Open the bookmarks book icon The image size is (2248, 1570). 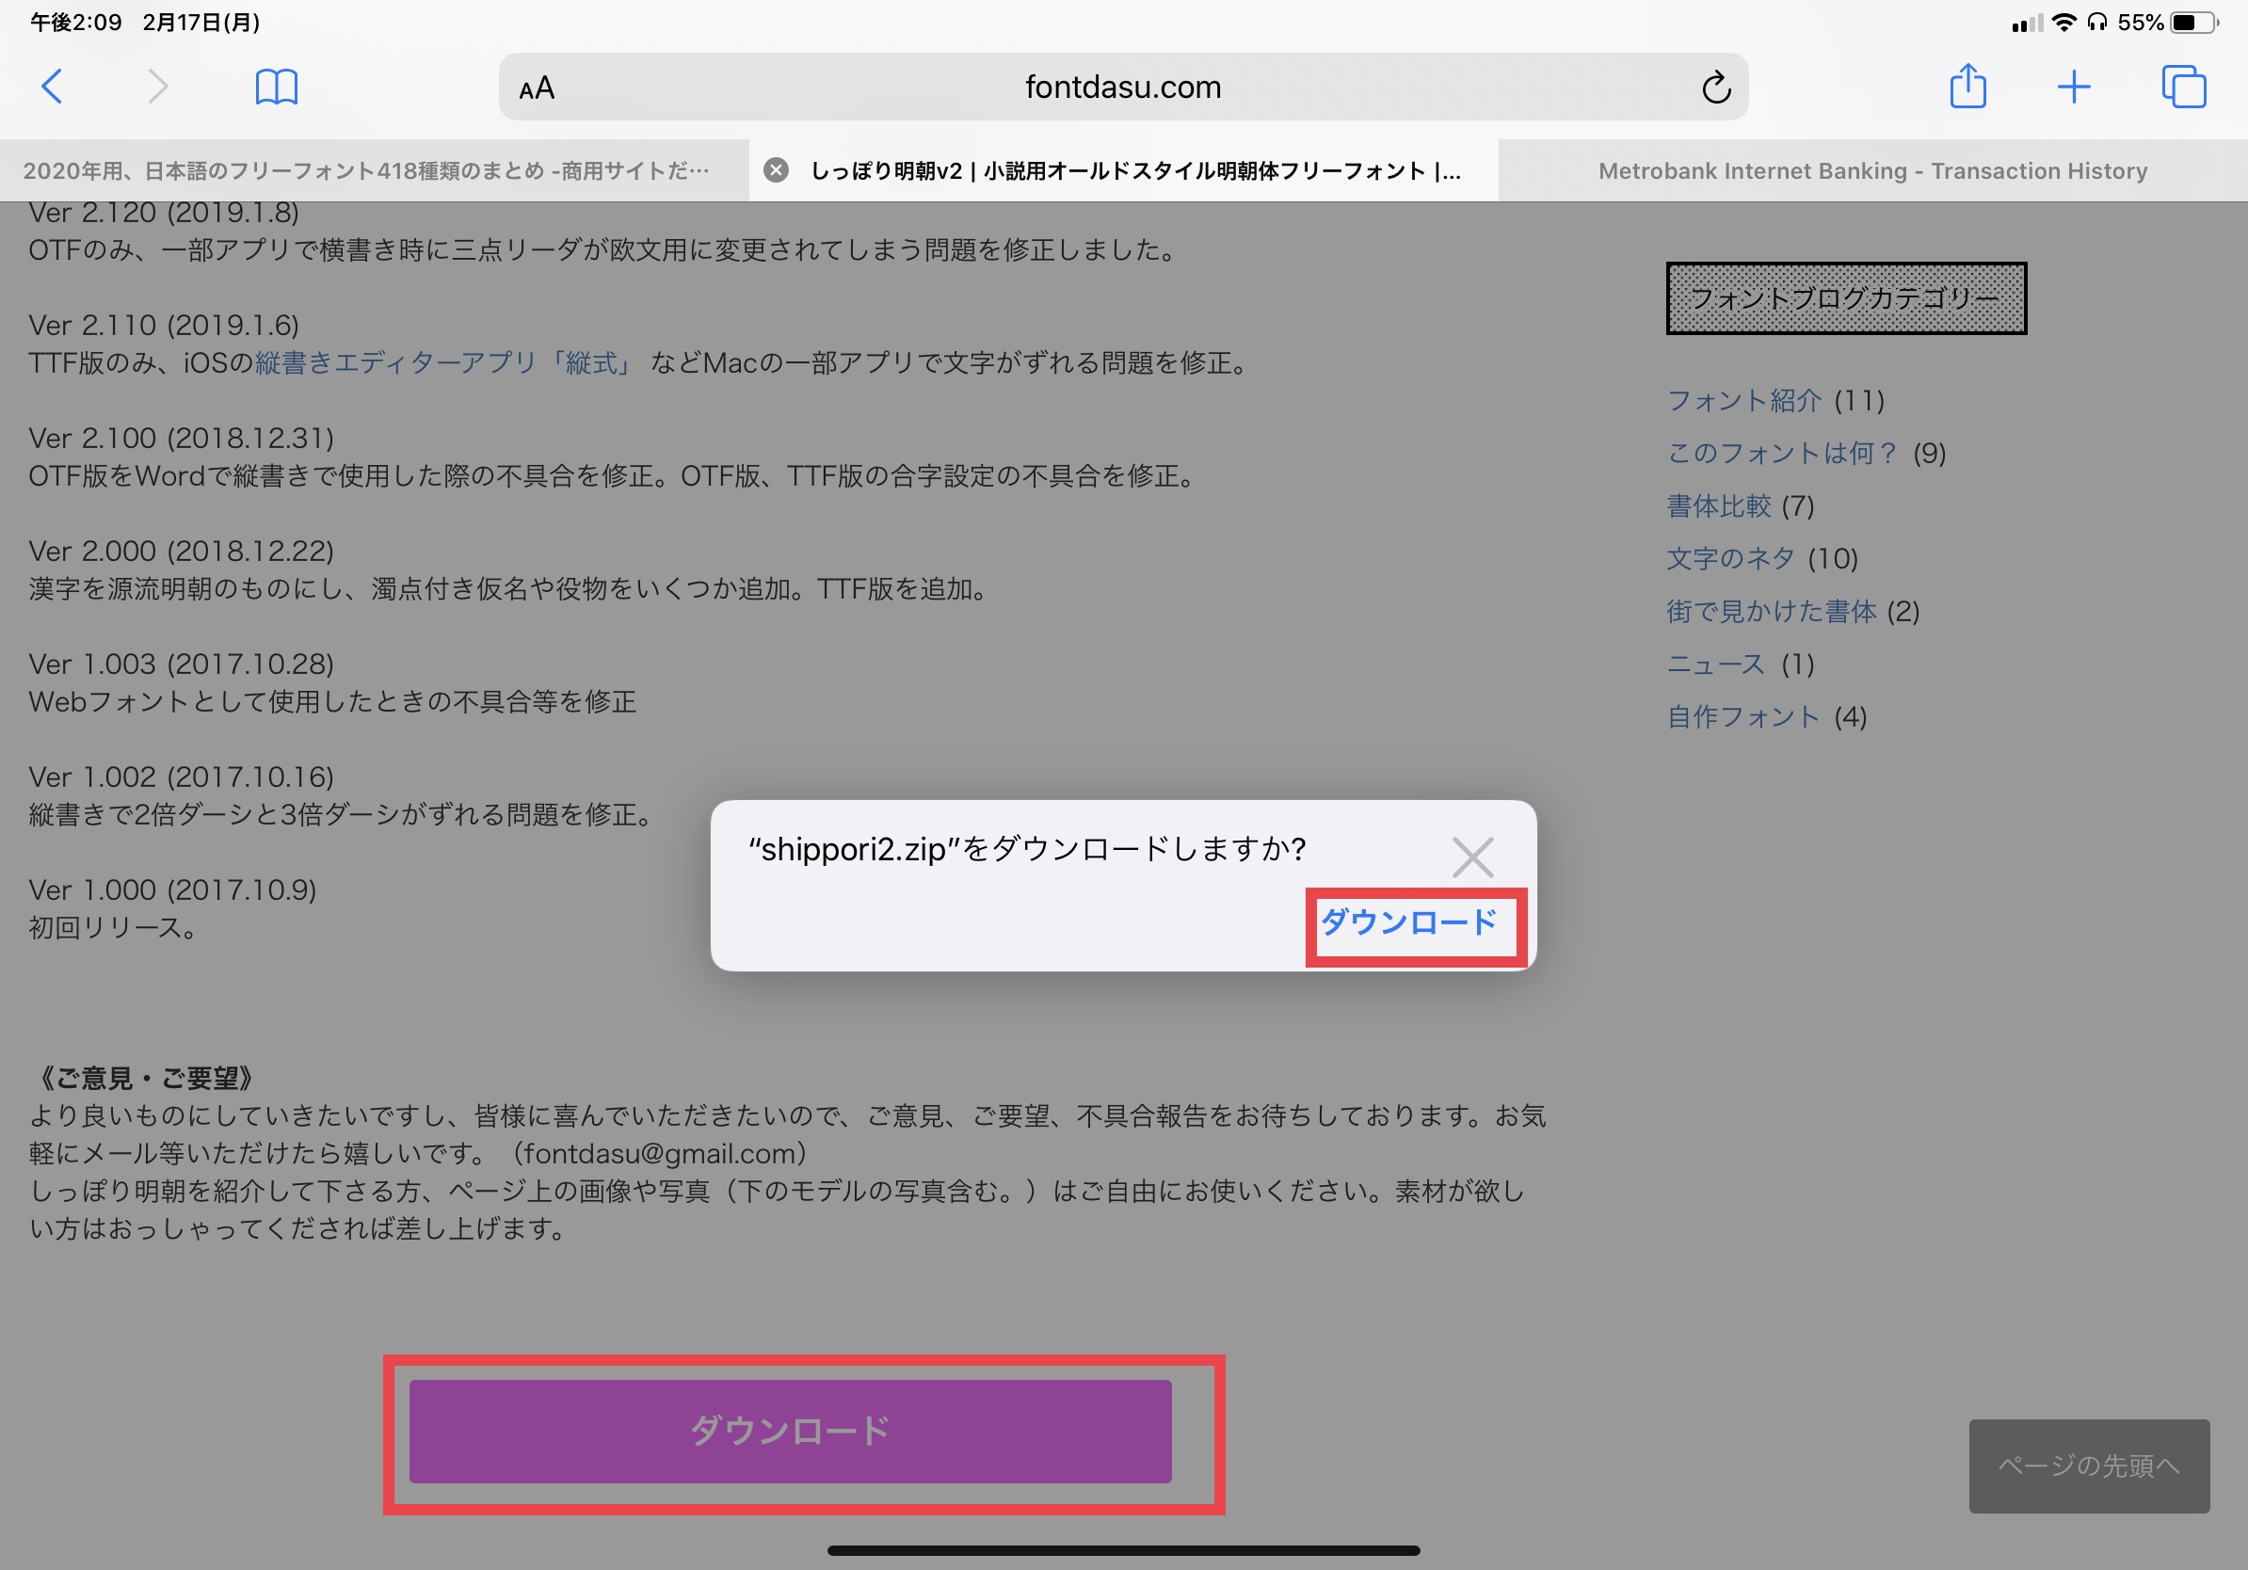(276, 88)
